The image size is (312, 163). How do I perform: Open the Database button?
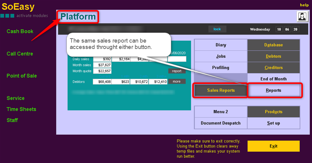tap(273, 45)
